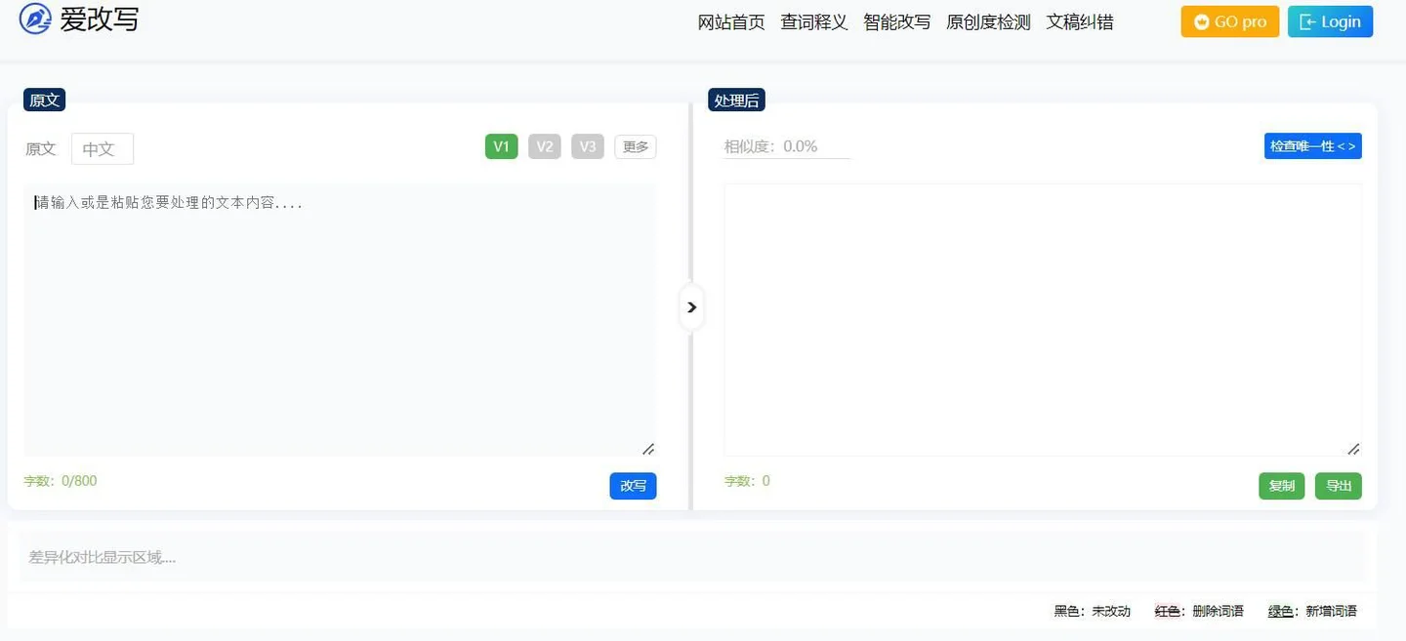Open 文稿纠错 in the navigation

coord(1080,22)
